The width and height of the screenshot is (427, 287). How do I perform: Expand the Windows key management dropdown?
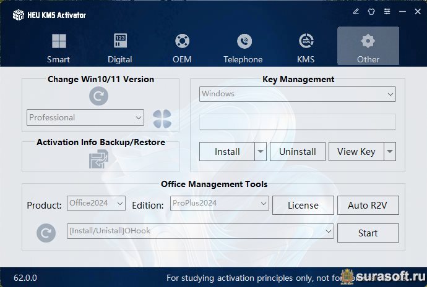coord(298,94)
